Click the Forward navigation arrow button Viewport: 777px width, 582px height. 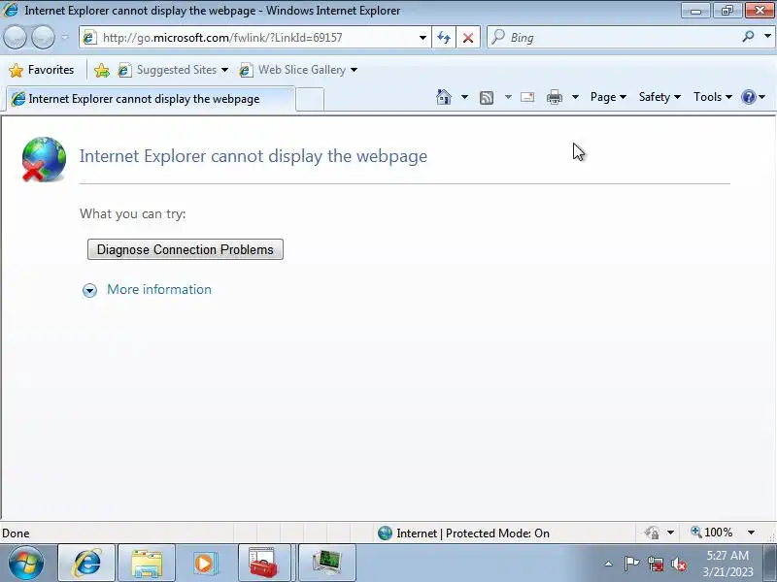tap(43, 37)
